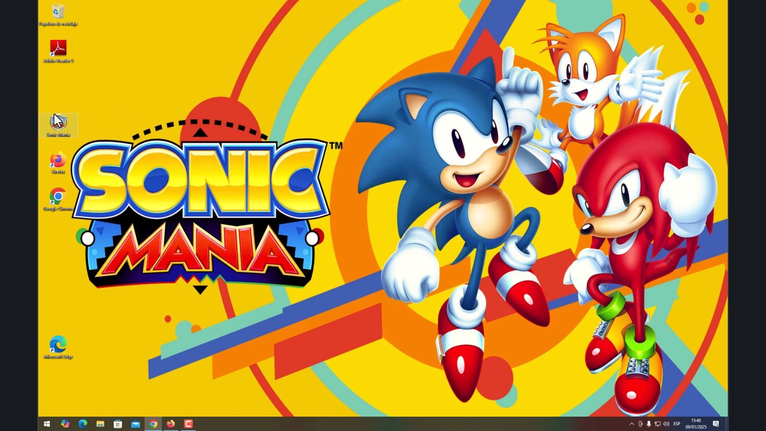The width and height of the screenshot is (766, 431).
Task: Open Copilot from the taskbar
Action: pos(65,424)
